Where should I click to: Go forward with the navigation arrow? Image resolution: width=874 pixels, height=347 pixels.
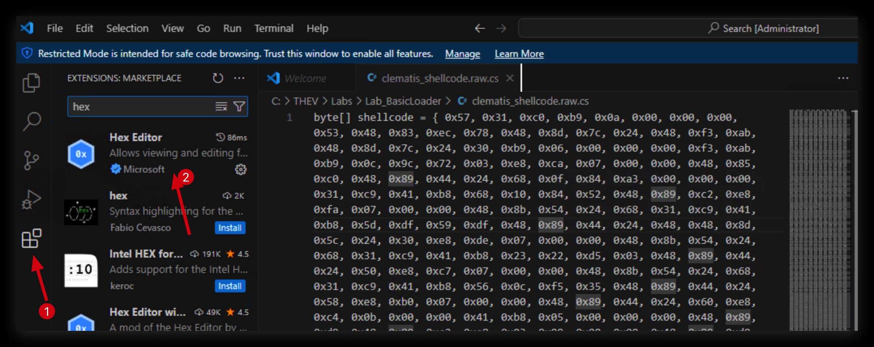click(x=501, y=28)
